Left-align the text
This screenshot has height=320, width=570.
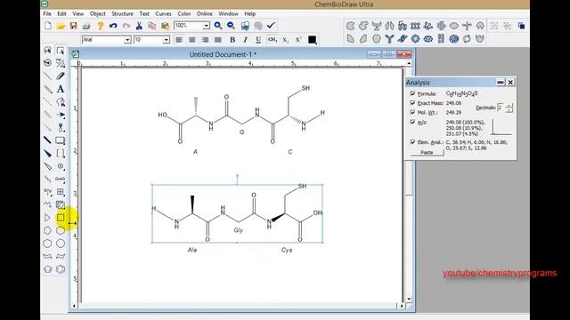pyautogui.click(x=179, y=39)
